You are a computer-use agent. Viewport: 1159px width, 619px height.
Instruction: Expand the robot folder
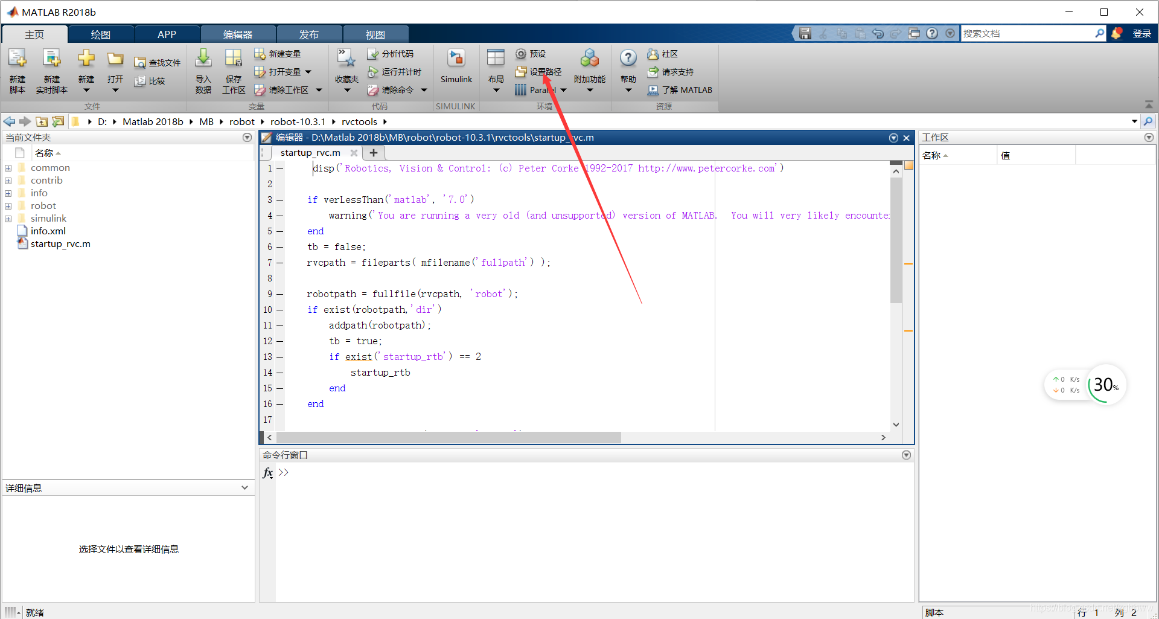pos(8,206)
